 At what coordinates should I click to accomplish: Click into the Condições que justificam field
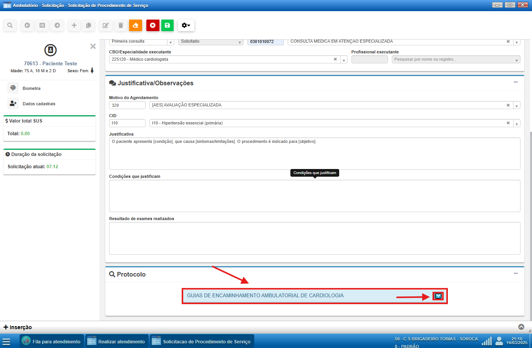click(314, 196)
